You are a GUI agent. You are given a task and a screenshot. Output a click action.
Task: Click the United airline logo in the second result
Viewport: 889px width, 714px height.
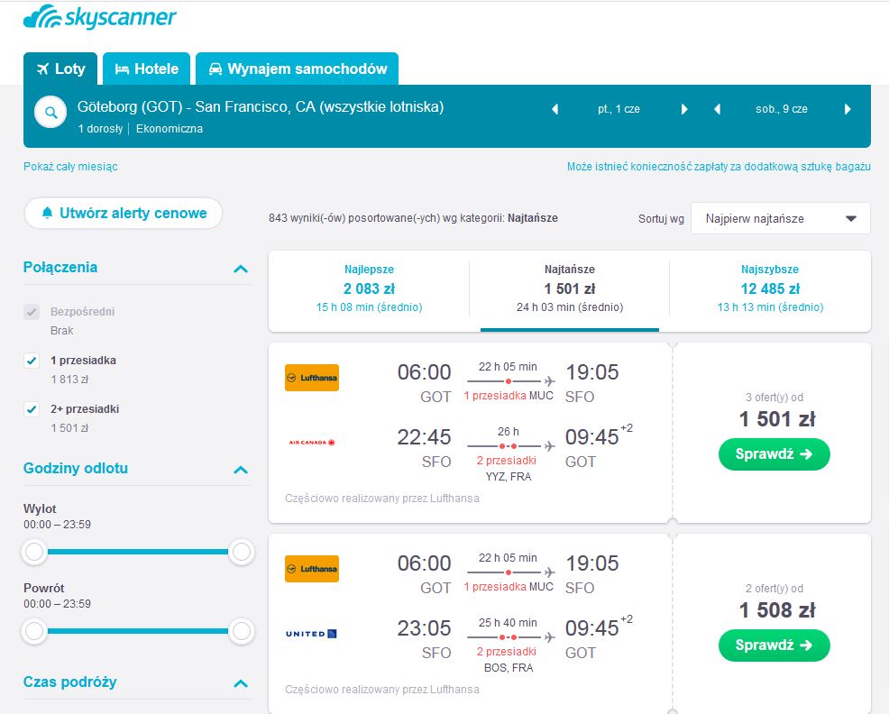click(x=311, y=634)
